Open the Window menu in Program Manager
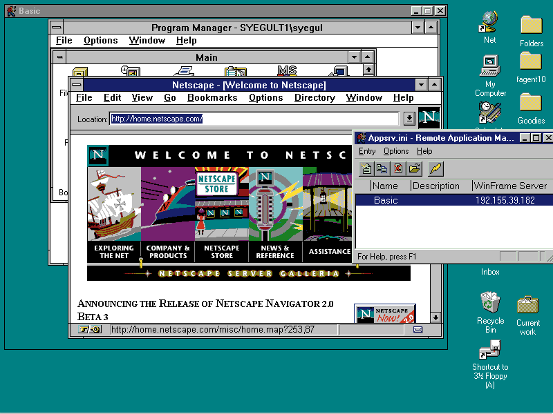553x414 pixels. click(x=147, y=41)
